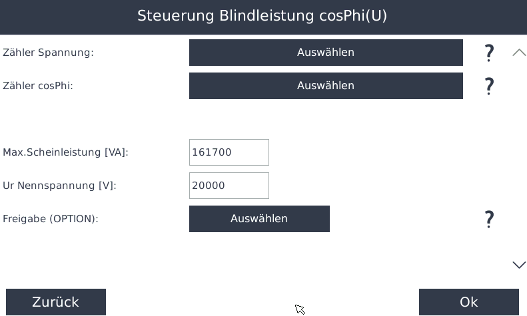Open help for Freigabe (OPTION)

(x=489, y=219)
